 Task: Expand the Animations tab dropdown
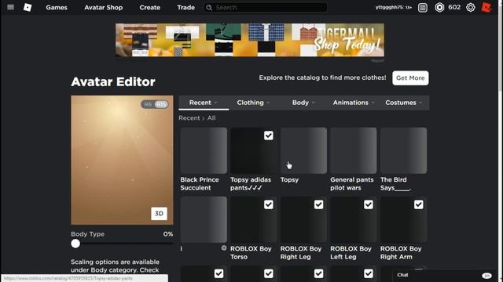click(354, 103)
